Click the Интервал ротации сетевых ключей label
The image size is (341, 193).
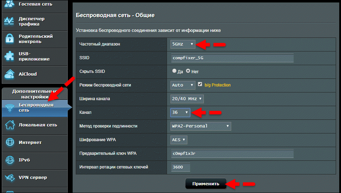(114, 167)
